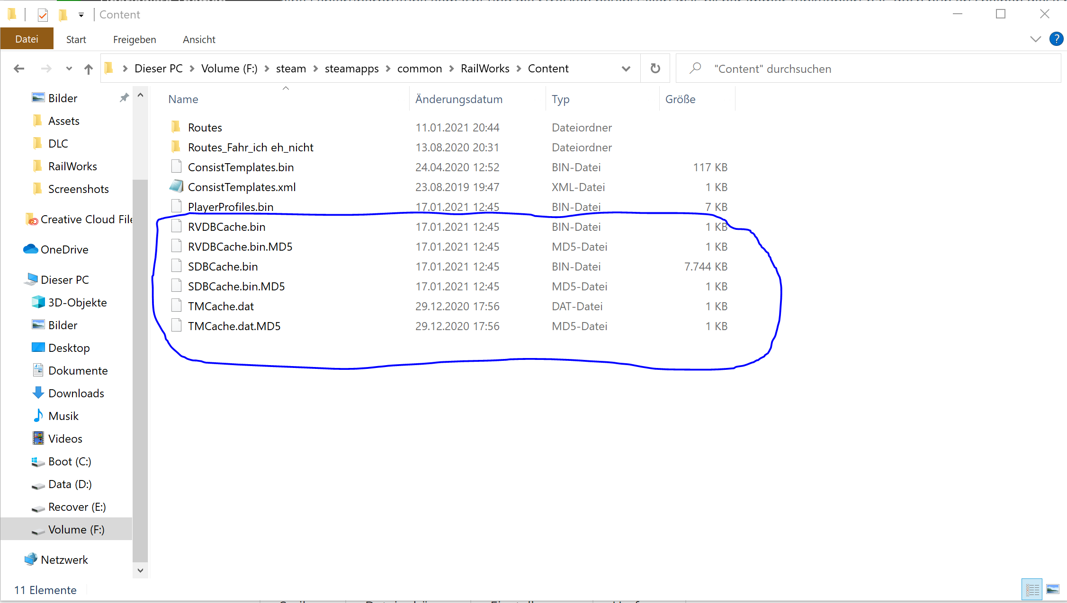Select the ConsistTemplates.xml file icon
Viewport: 1067px width, 603px height.
176,187
